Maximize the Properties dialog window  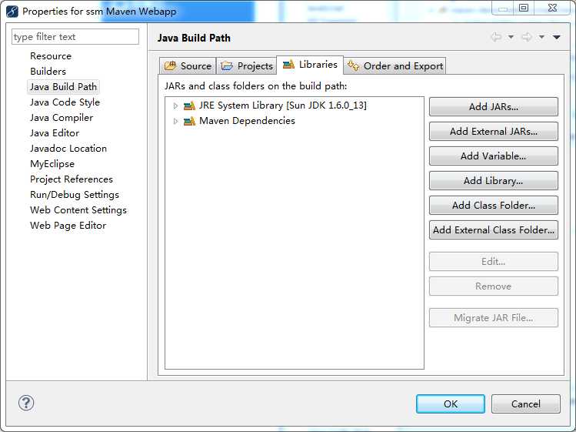[523, 8]
